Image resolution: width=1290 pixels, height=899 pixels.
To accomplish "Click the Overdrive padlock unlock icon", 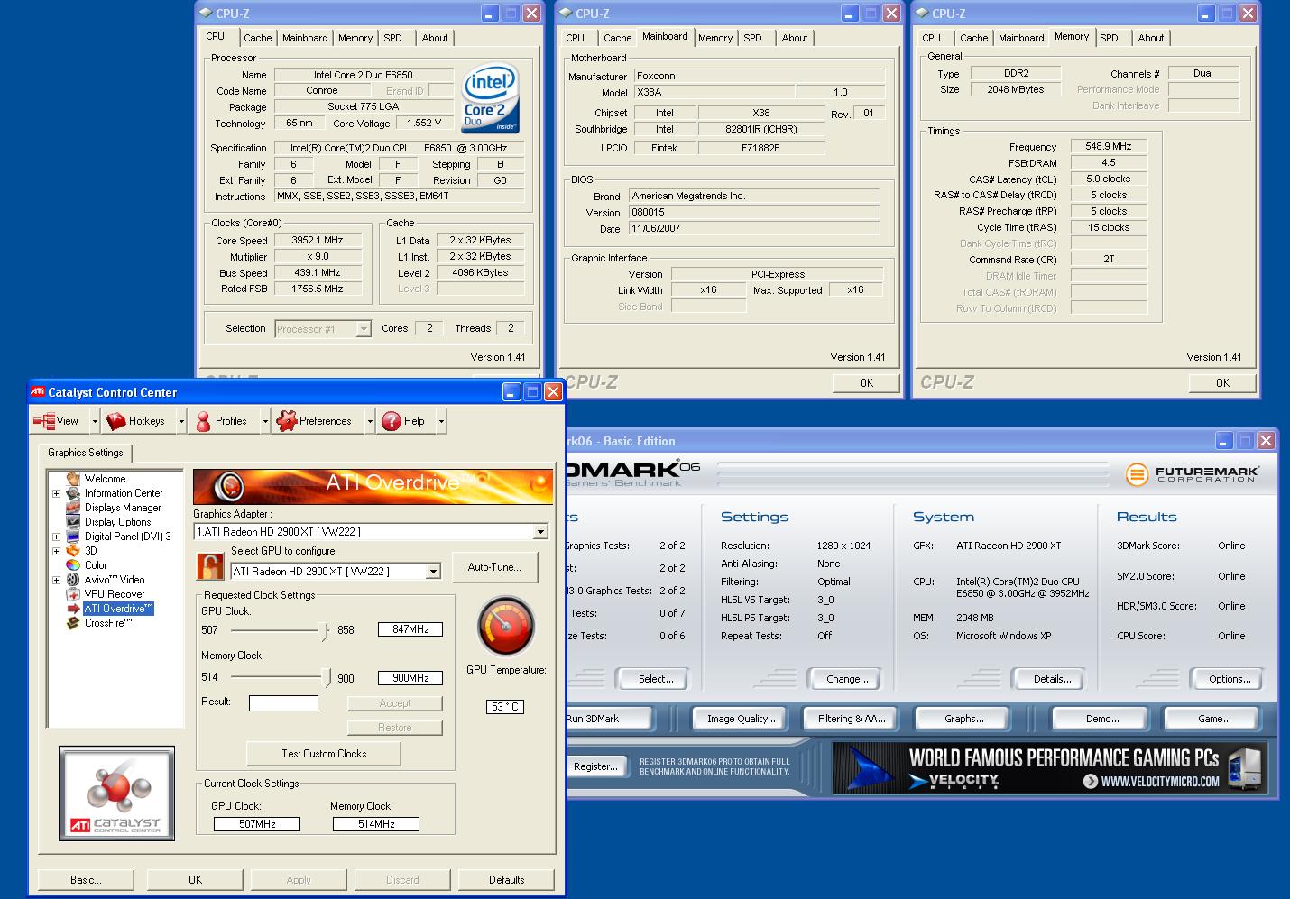I will coord(210,567).
